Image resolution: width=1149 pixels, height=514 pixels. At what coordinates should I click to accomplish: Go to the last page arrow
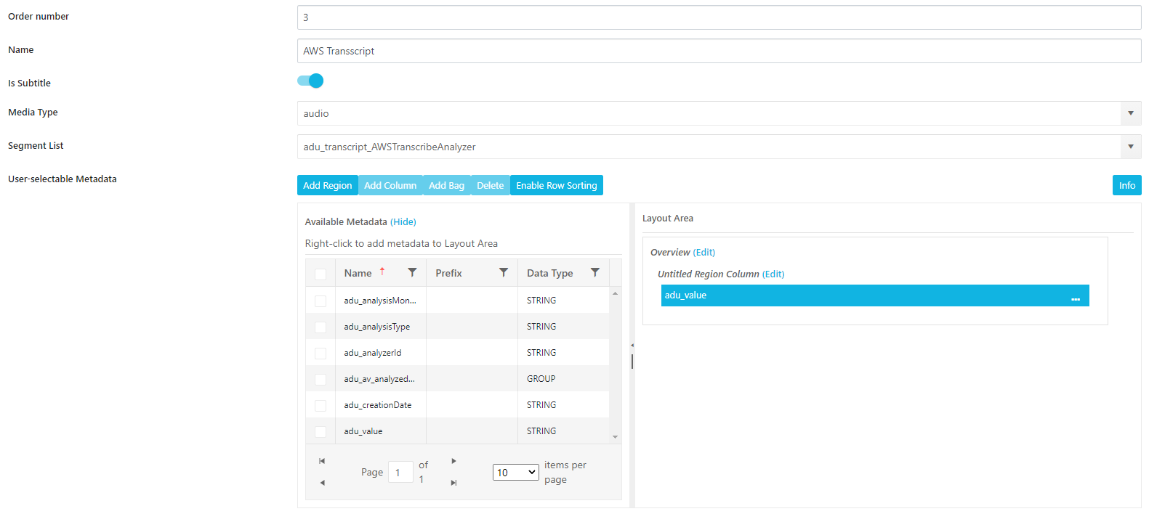453,483
